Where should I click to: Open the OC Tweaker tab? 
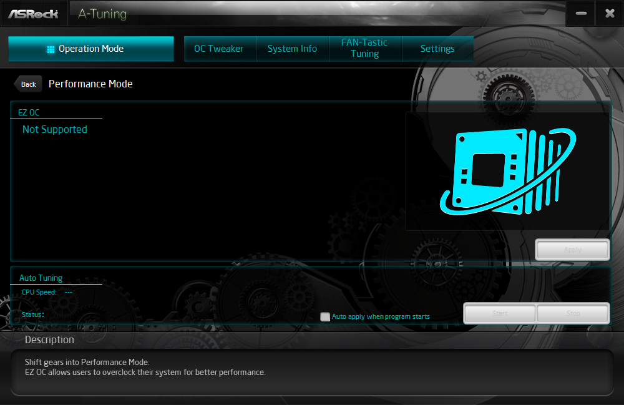click(x=219, y=49)
